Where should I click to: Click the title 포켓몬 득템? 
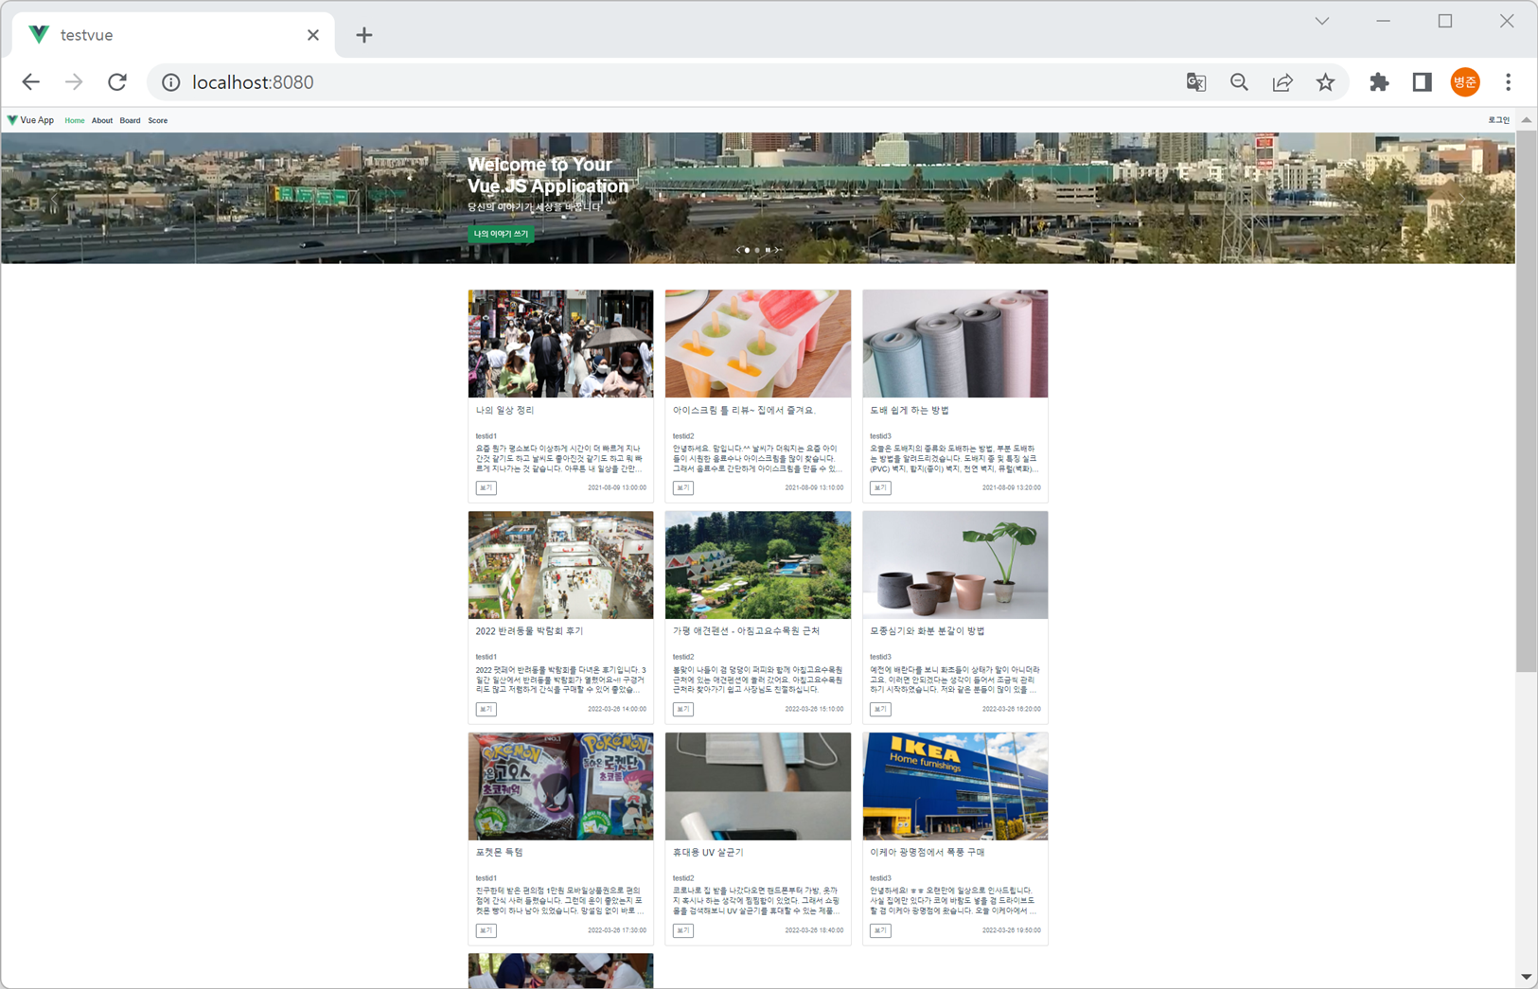500,853
